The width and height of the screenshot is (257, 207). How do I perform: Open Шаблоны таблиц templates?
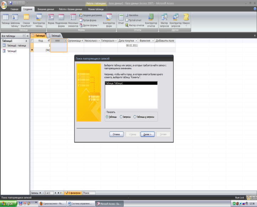[x=15, y=20]
